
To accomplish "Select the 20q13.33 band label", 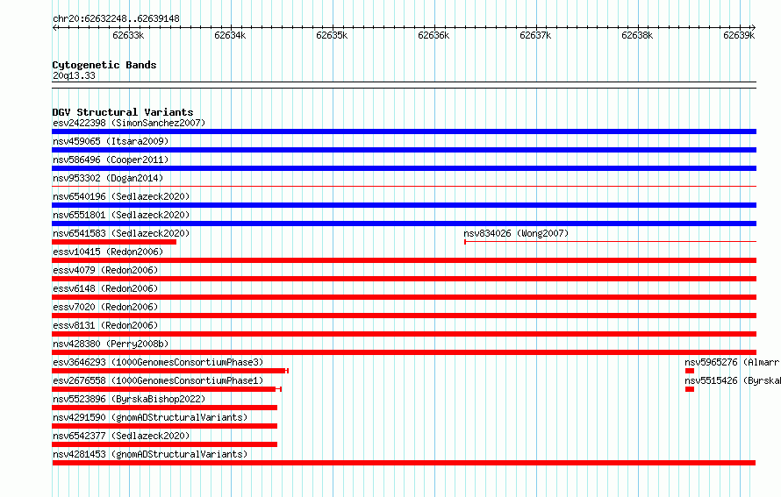I will coord(74,75).
